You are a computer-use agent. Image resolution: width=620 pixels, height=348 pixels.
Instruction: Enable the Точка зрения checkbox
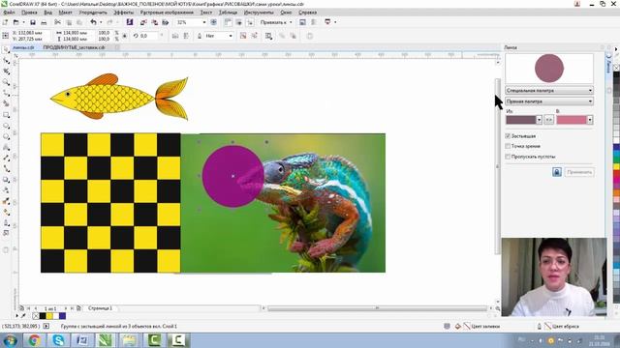pyautogui.click(x=508, y=146)
